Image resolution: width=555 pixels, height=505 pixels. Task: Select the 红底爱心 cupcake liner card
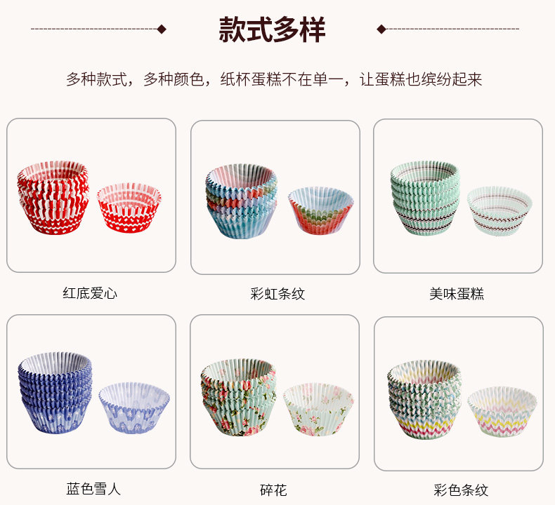pyautogui.click(x=91, y=196)
